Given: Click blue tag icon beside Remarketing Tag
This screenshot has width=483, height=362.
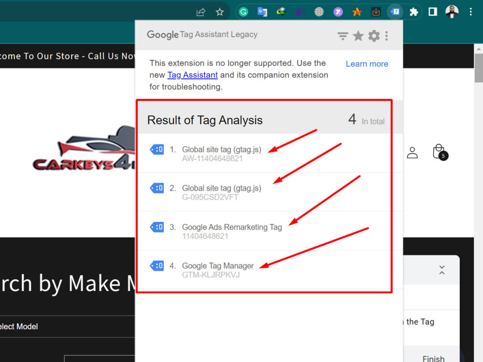Looking at the screenshot, I should click(157, 227).
